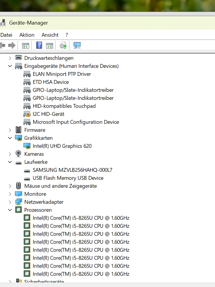Click the Druckwarteschlangen printer icon

[x=18, y=58]
